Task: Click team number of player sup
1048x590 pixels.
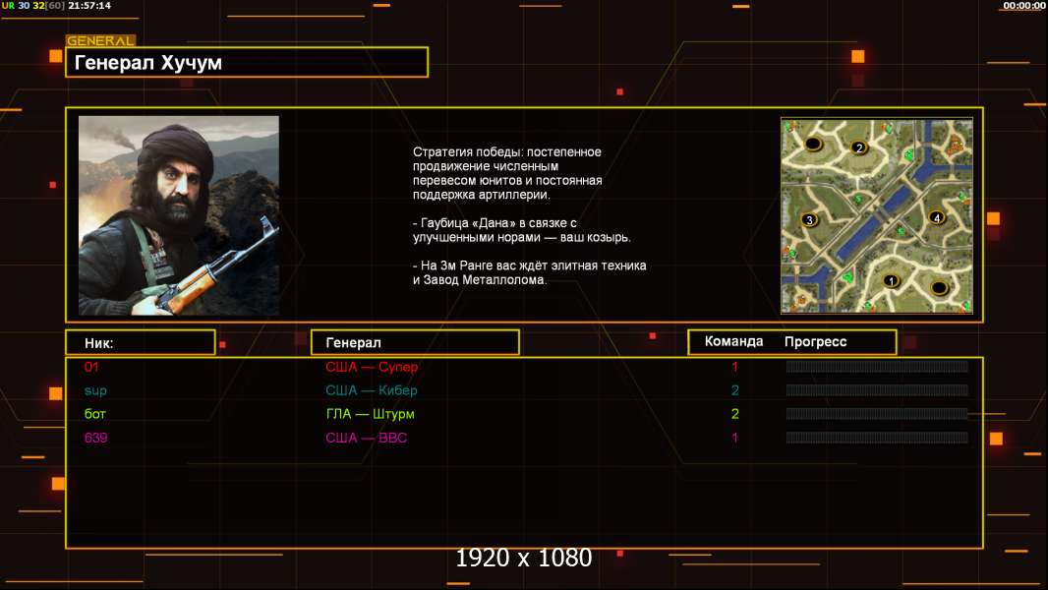Action: (x=734, y=390)
